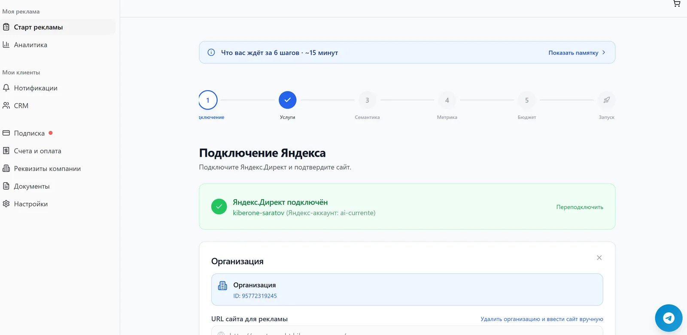The height and width of the screenshot is (335, 687).
Task: Click the Счета и оплата receipt icon
Action: 6,151
